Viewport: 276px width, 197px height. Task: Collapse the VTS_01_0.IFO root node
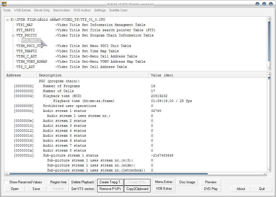coord(7,20)
